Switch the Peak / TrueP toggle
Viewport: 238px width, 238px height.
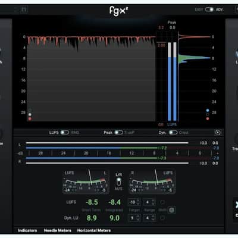click(x=118, y=132)
